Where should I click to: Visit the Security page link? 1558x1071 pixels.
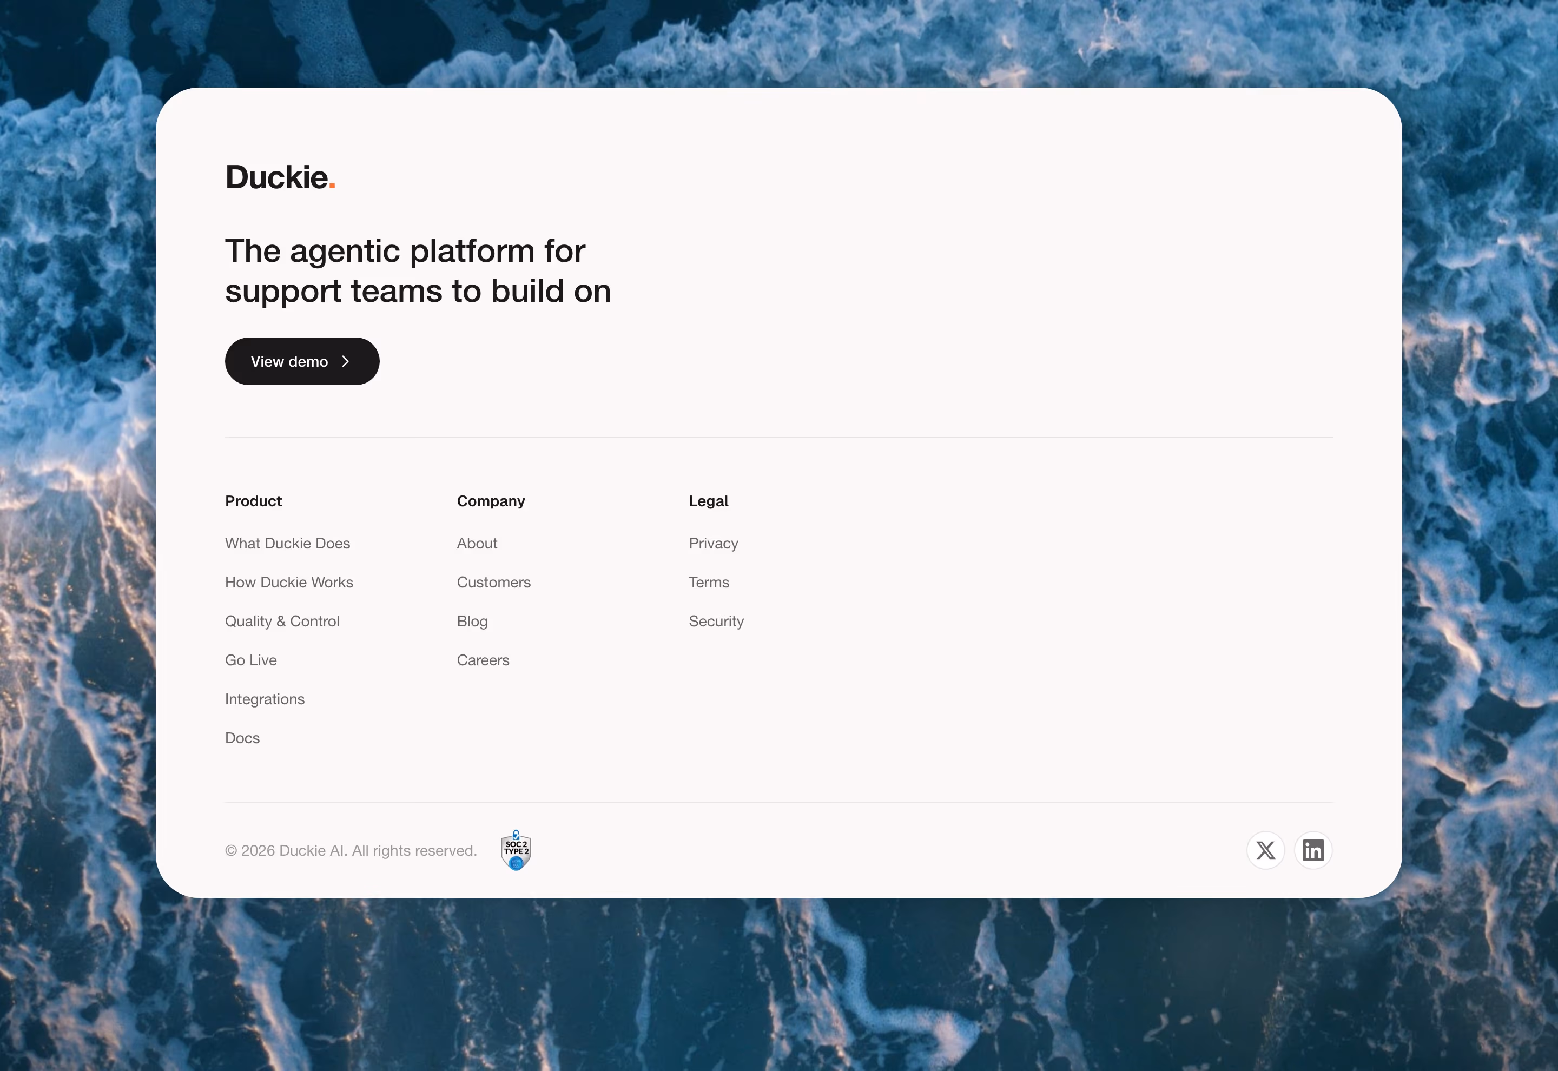[x=716, y=622]
